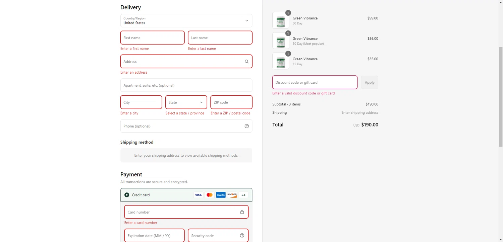Click the address search magnifier icon
The image size is (503, 242).
pyautogui.click(x=247, y=62)
